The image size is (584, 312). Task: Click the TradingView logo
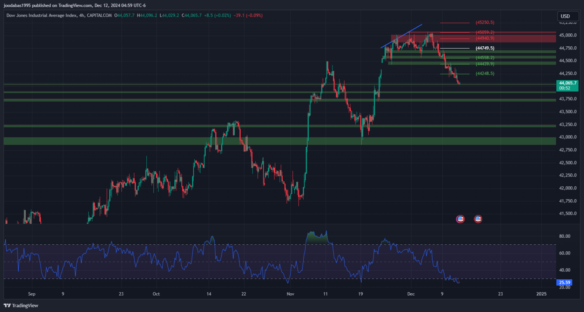[21, 305]
